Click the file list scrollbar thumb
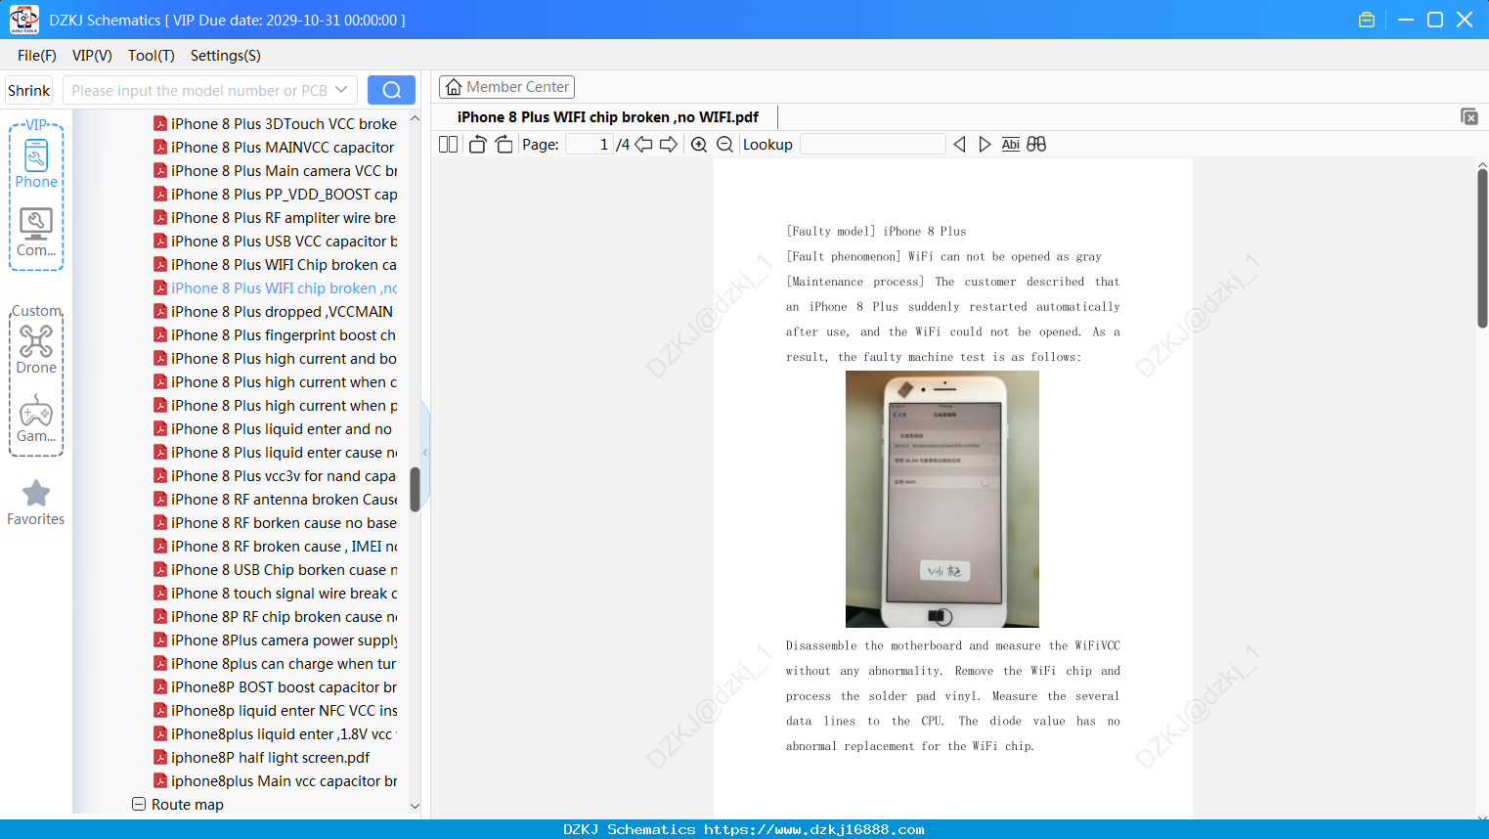Viewport: 1489px width, 839px height. click(x=415, y=489)
